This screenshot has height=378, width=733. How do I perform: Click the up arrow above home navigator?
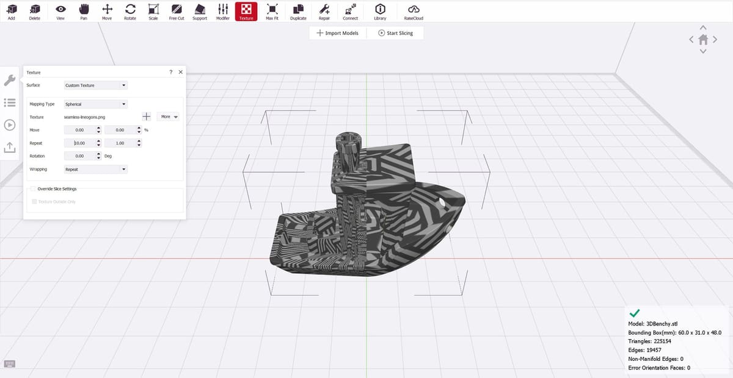703,27
